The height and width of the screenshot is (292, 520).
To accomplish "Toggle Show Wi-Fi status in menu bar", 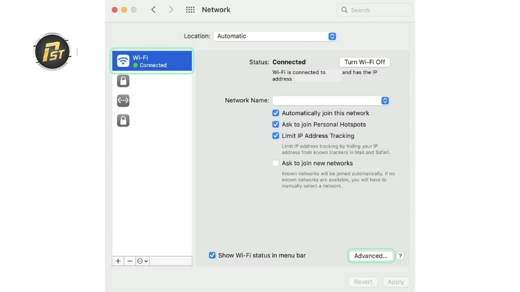I will tap(212, 255).
